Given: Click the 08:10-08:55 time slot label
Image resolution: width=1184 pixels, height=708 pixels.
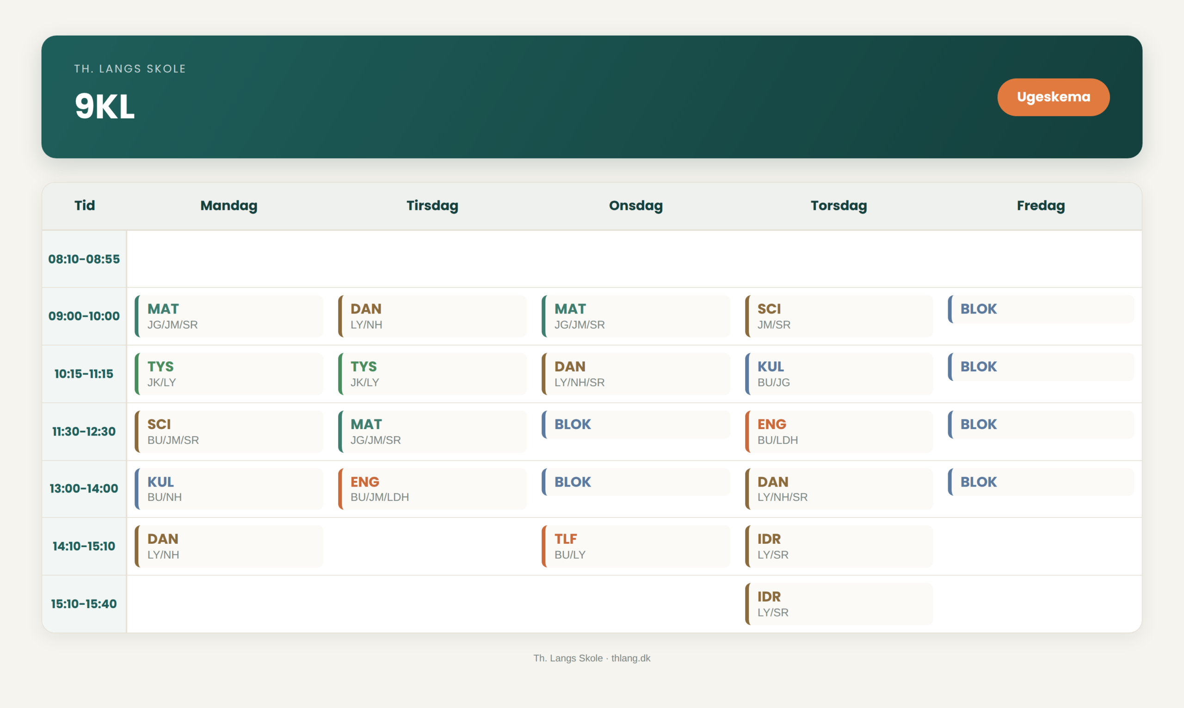Looking at the screenshot, I should pos(84,259).
